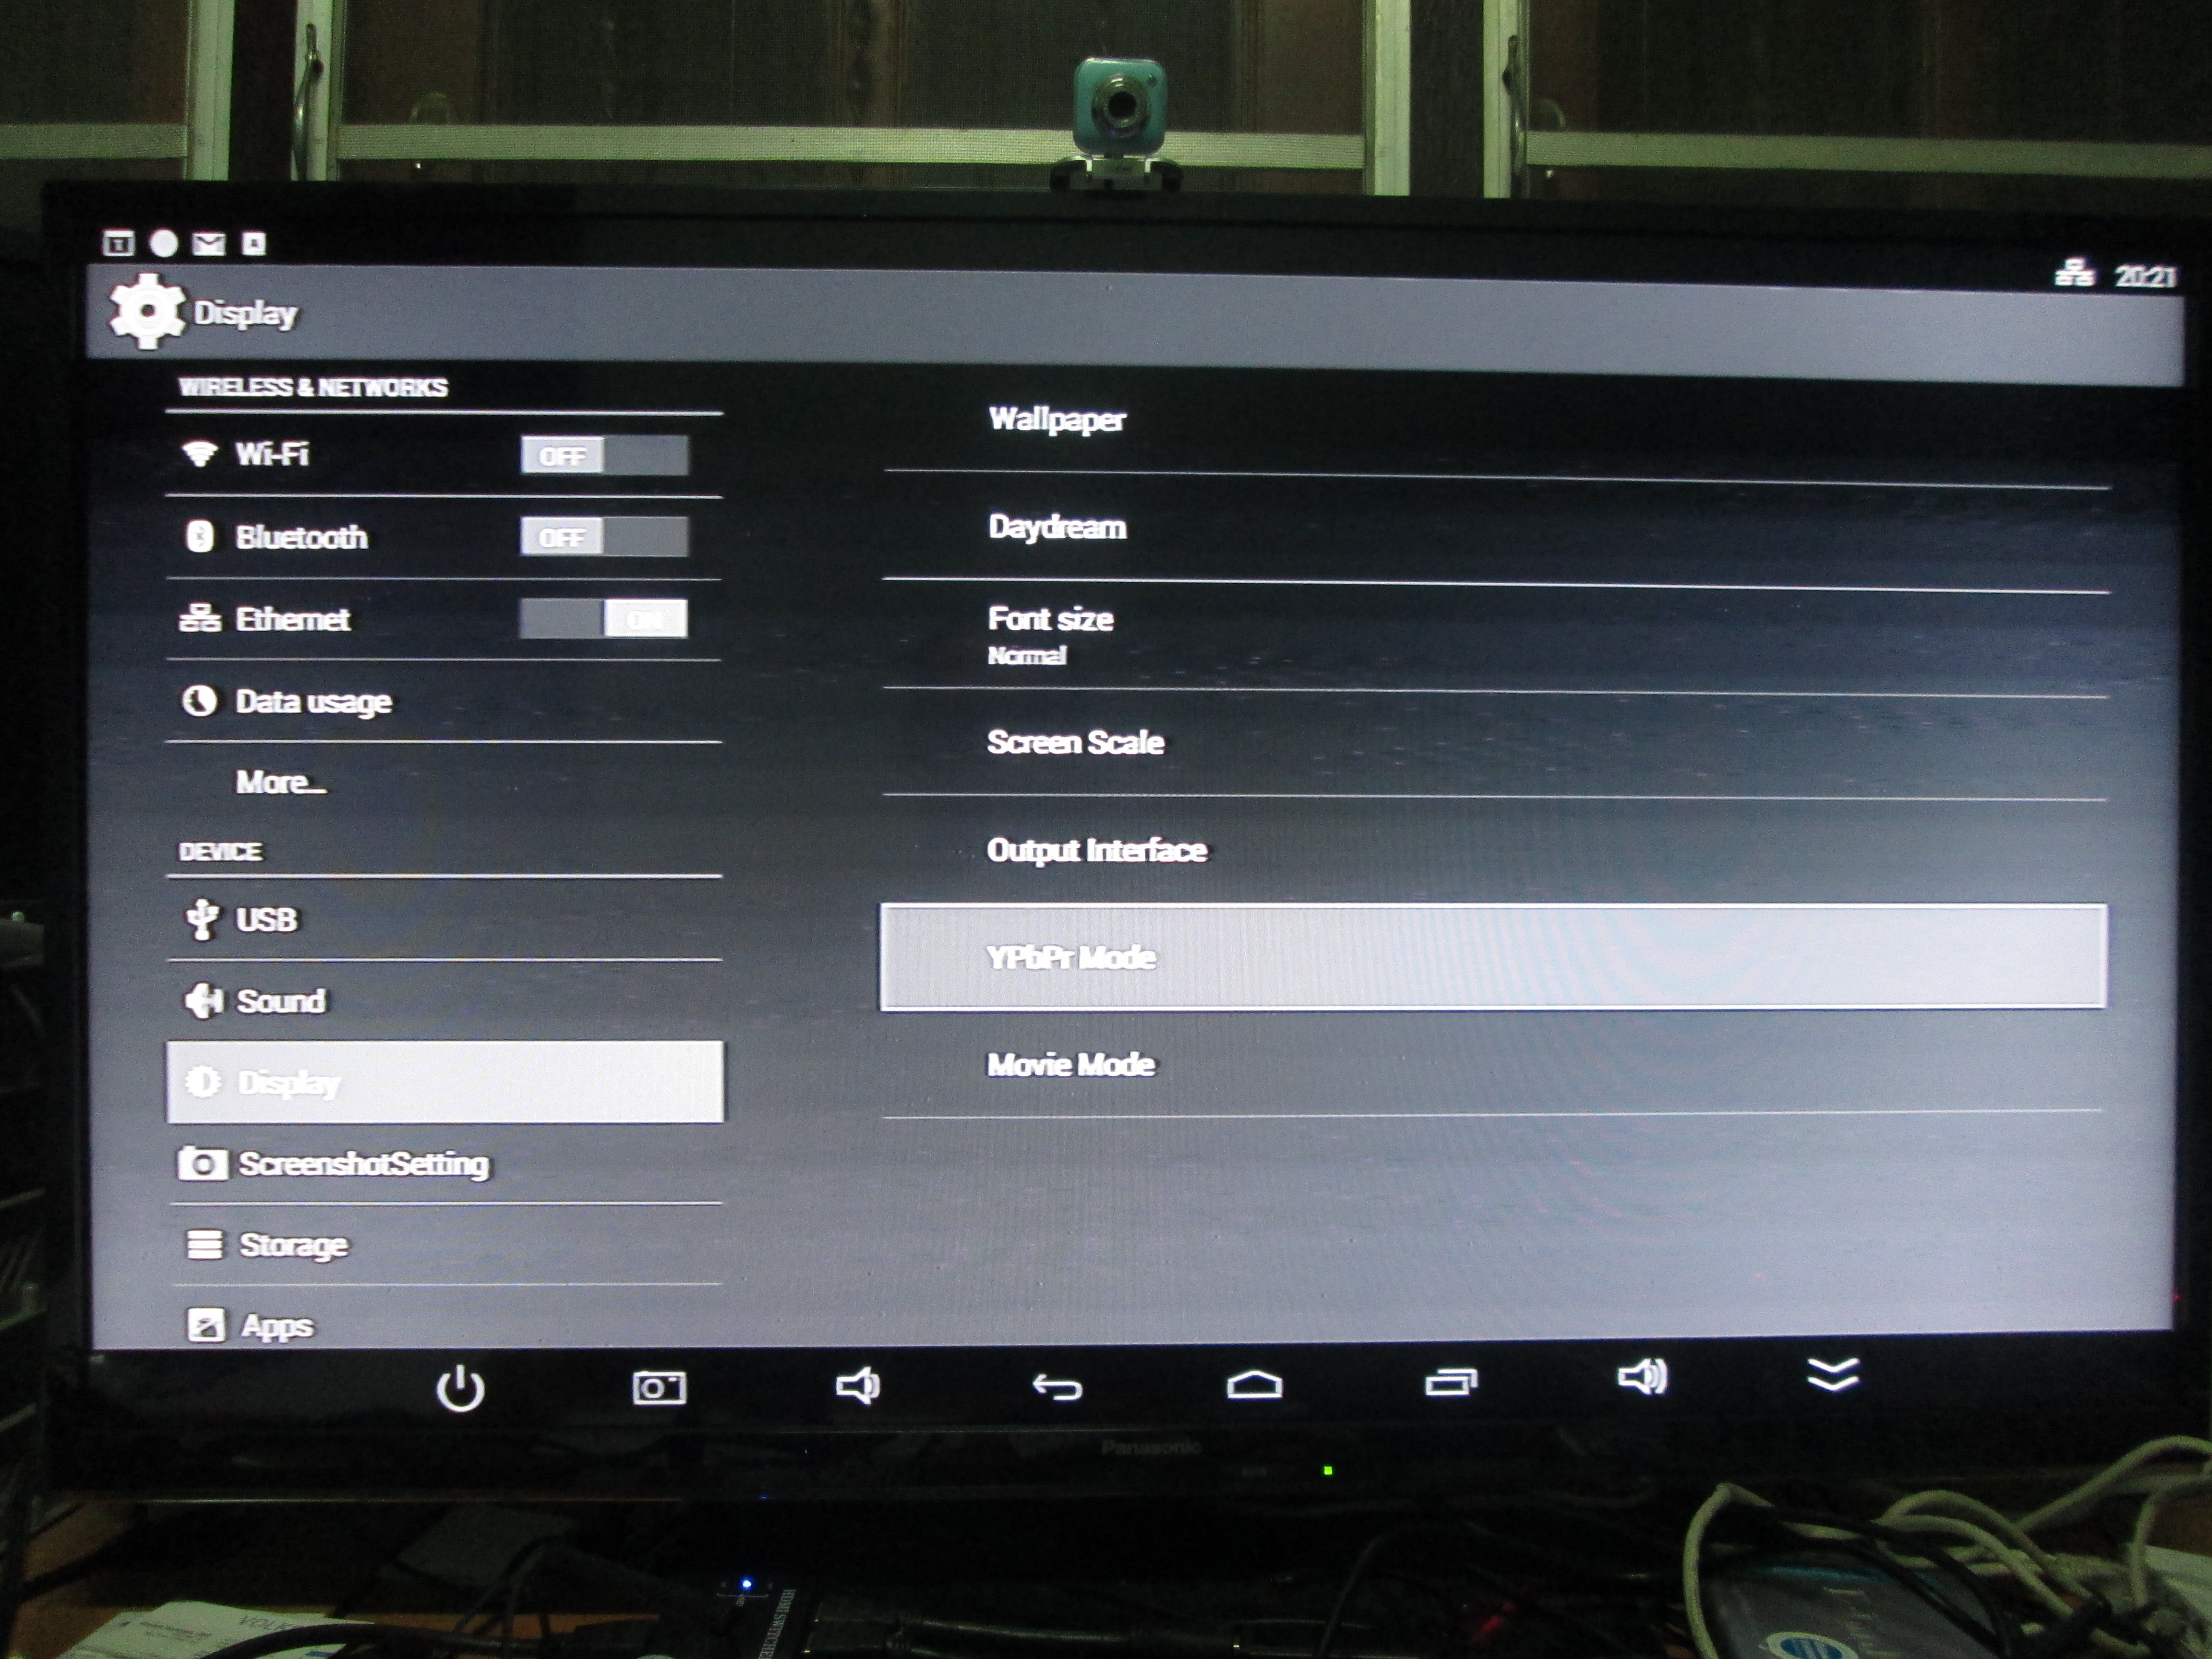Click the recent apps navigation icon
Viewport: 2212px width, 1659px height.
[1451, 1382]
